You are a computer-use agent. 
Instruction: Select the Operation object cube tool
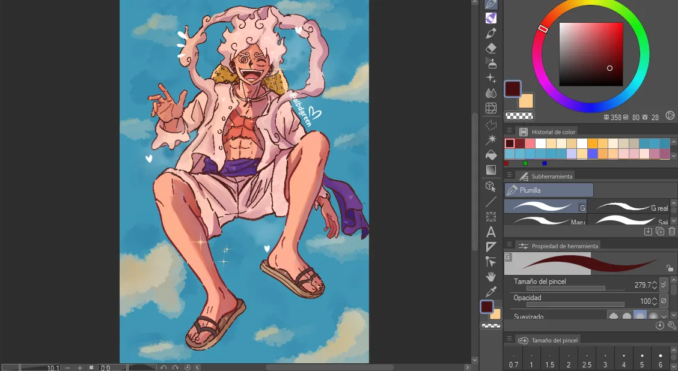(x=491, y=187)
